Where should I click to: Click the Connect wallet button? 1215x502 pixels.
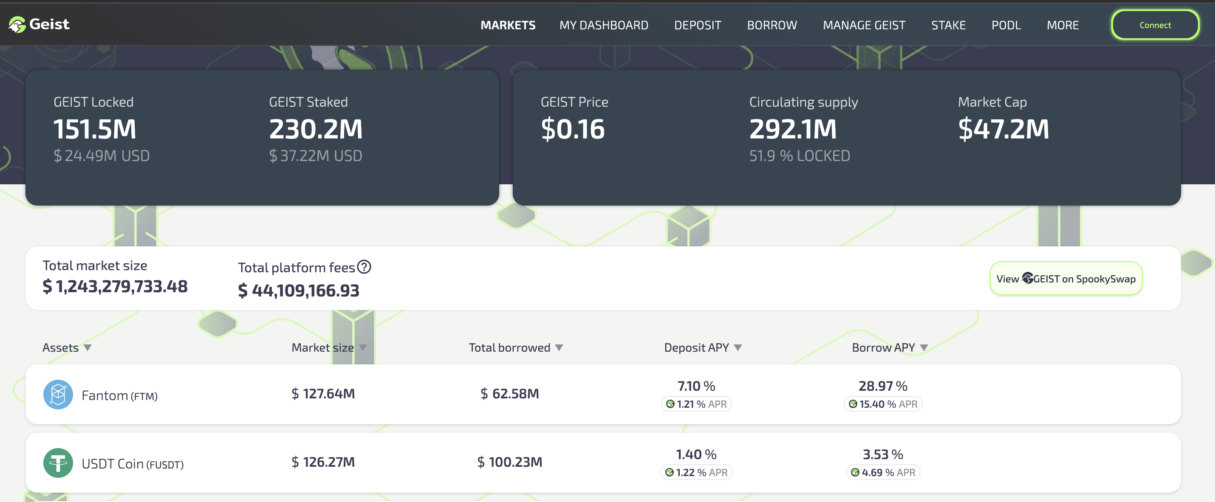(1155, 25)
